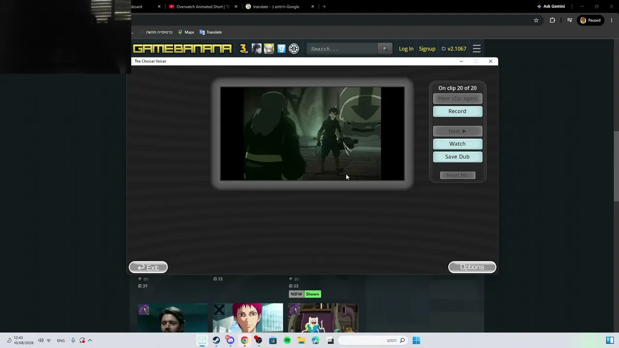
Task: Close the translate Google tab
Action: 312,7
